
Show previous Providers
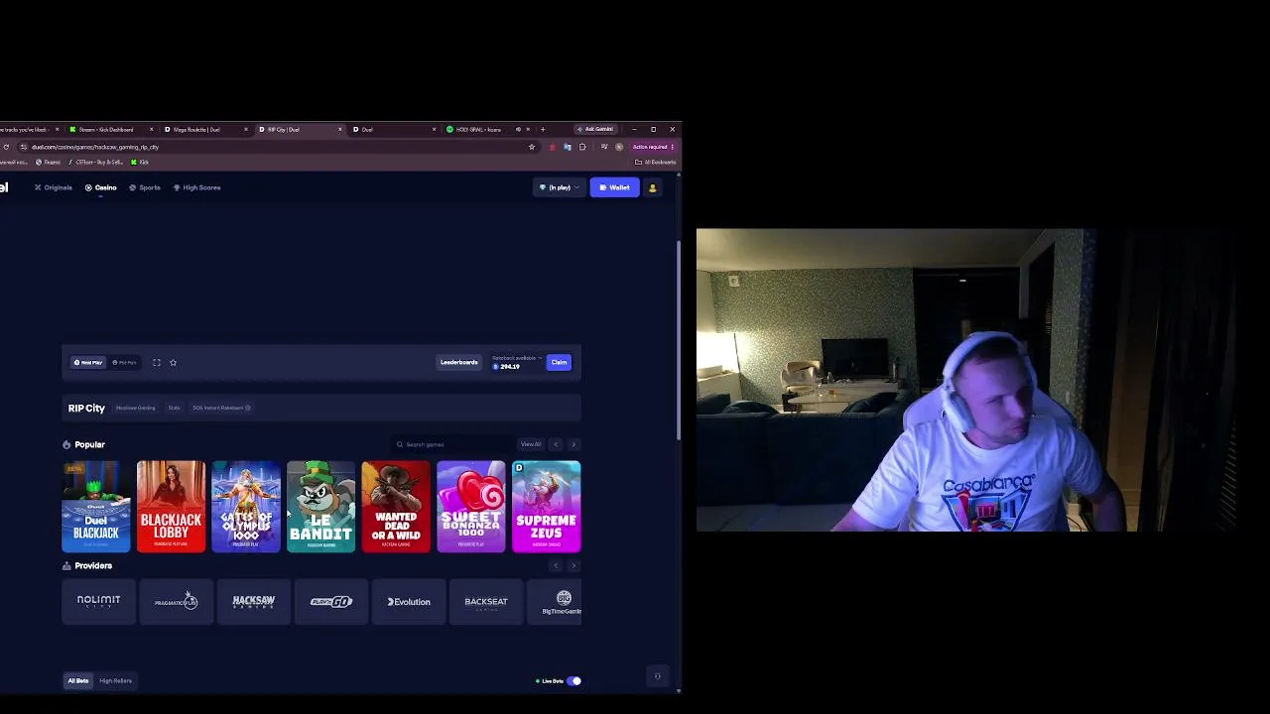coord(556,565)
